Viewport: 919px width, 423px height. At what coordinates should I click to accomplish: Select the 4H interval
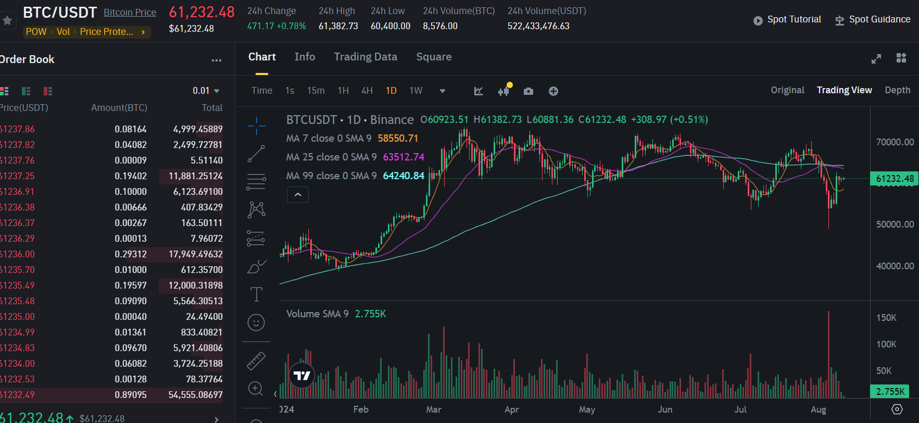(x=367, y=91)
